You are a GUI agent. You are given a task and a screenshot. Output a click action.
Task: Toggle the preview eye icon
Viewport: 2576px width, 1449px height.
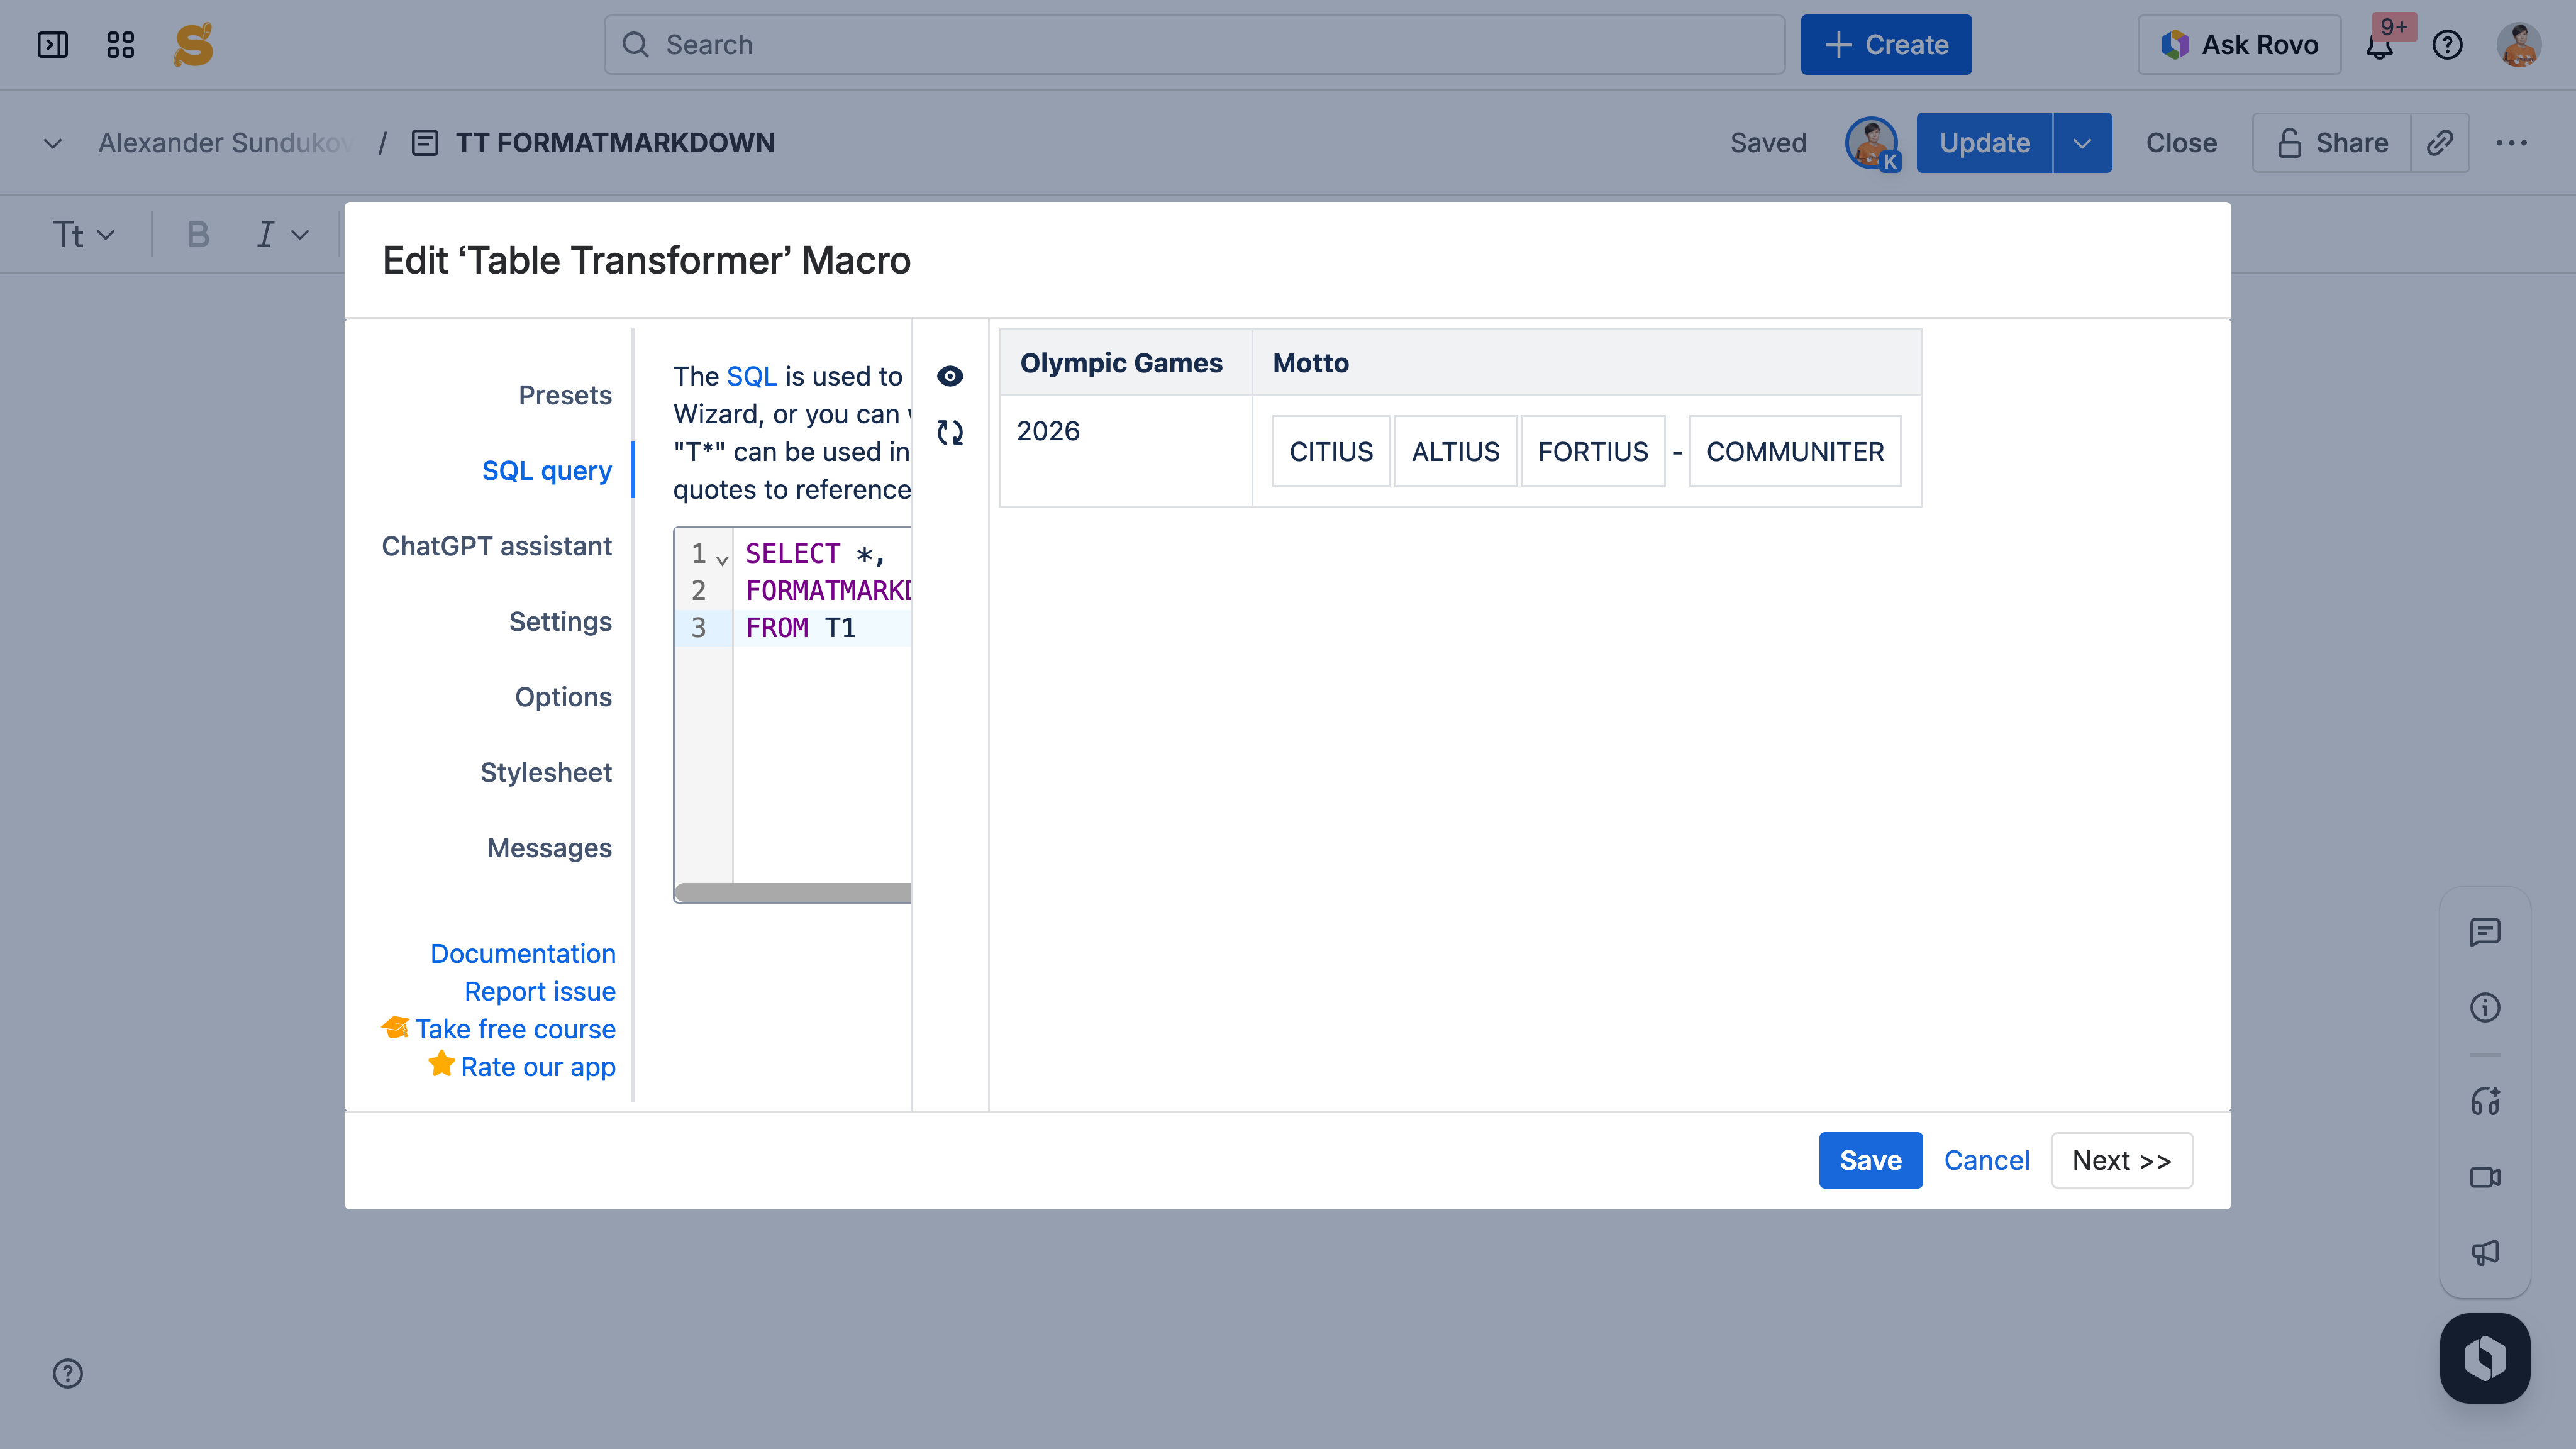pyautogui.click(x=949, y=376)
